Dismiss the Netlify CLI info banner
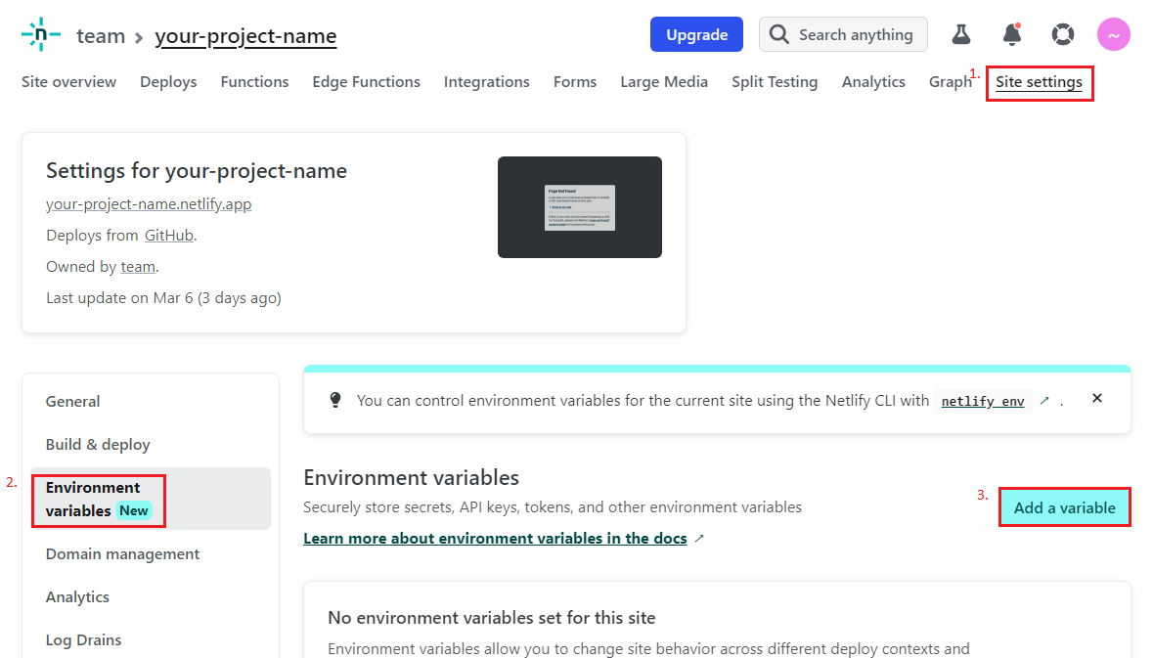Image resolution: width=1153 pixels, height=658 pixels. [1096, 399]
